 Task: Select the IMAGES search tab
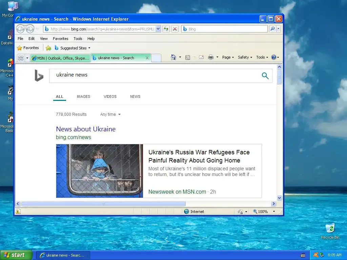pyautogui.click(x=83, y=96)
